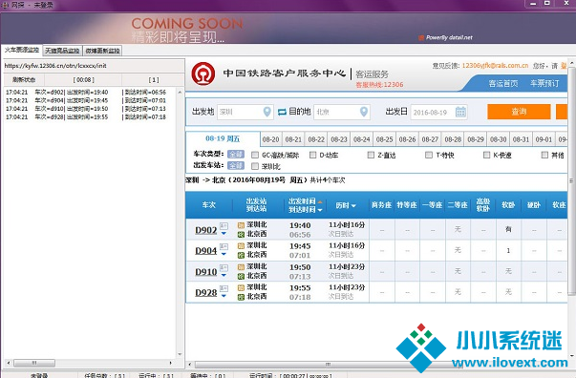576x378 pixels.
Task: Open the D904 train link
Action: point(205,251)
